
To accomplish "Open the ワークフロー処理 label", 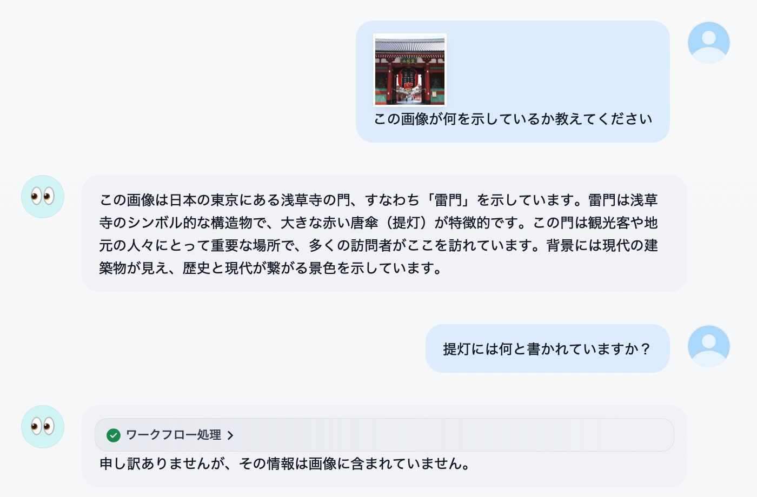I will (x=174, y=435).
